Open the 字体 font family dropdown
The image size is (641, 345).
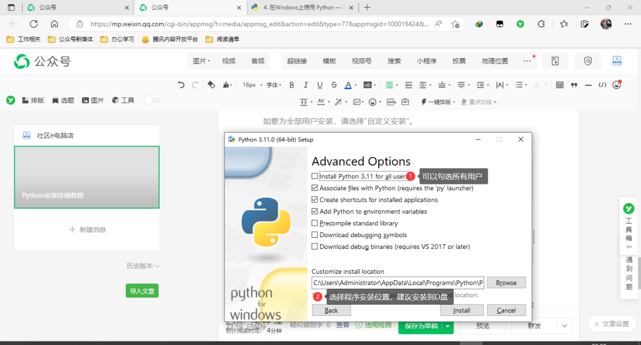pos(274,85)
